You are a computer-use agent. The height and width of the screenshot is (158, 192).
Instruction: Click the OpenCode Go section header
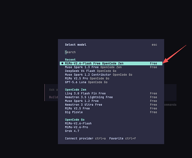click(75, 120)
